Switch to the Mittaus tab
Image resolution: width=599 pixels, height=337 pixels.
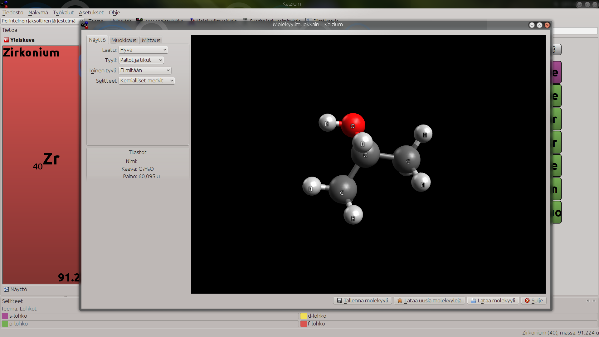point(151,40)
